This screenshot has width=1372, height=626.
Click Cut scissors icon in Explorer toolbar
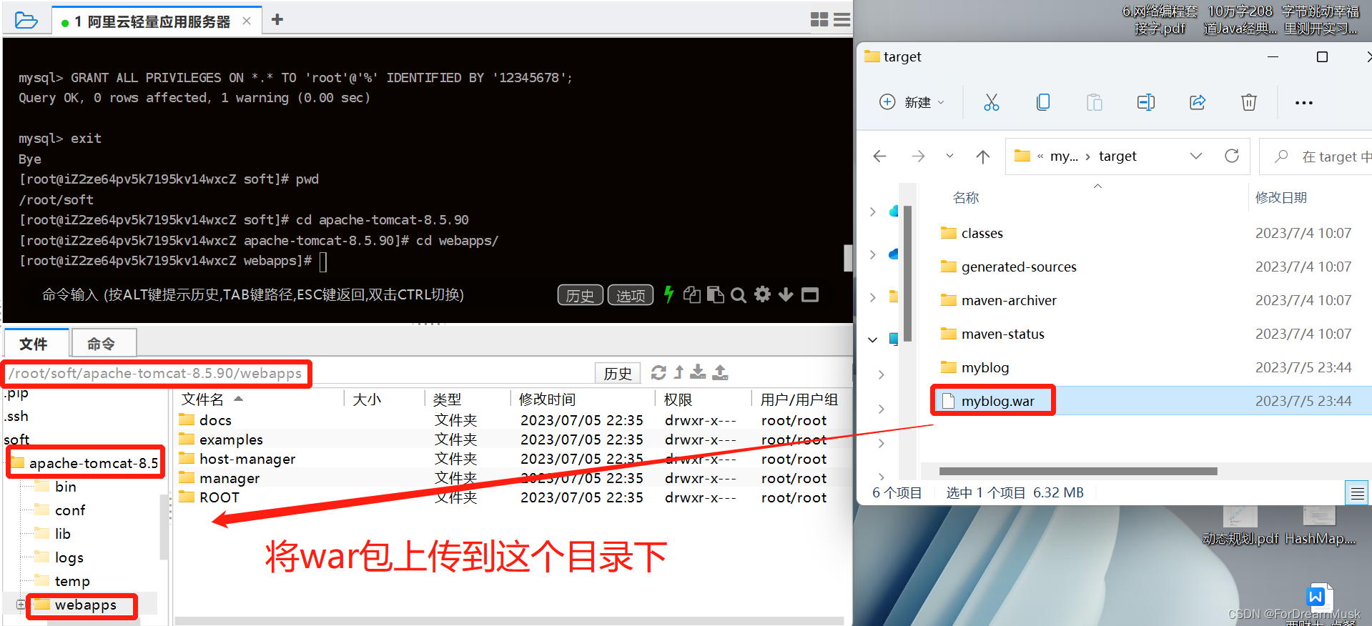point(991,102)
